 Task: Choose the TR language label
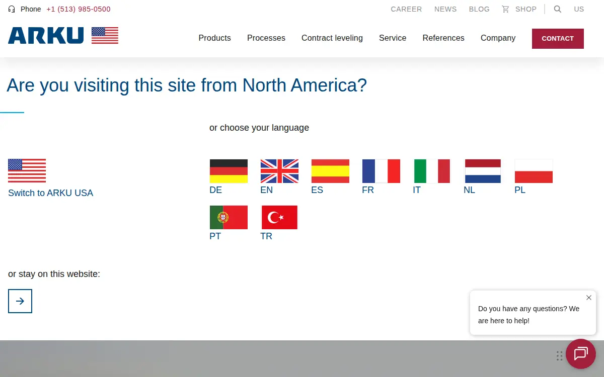[266, 236]
